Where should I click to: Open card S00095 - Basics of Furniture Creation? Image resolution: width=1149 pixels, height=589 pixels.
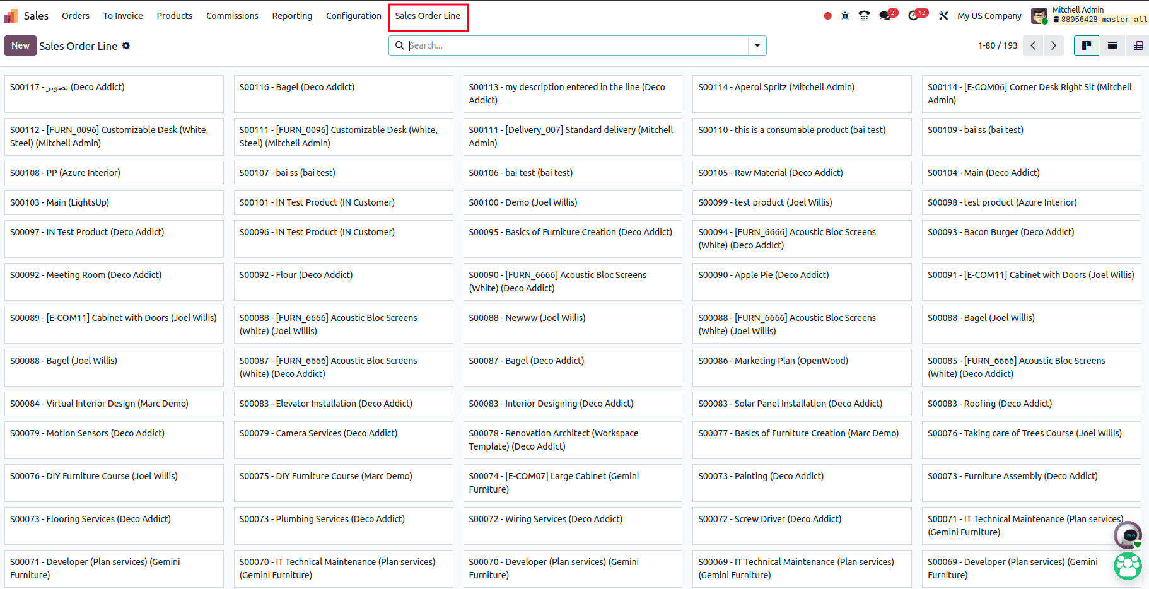[x=573, y=239]
